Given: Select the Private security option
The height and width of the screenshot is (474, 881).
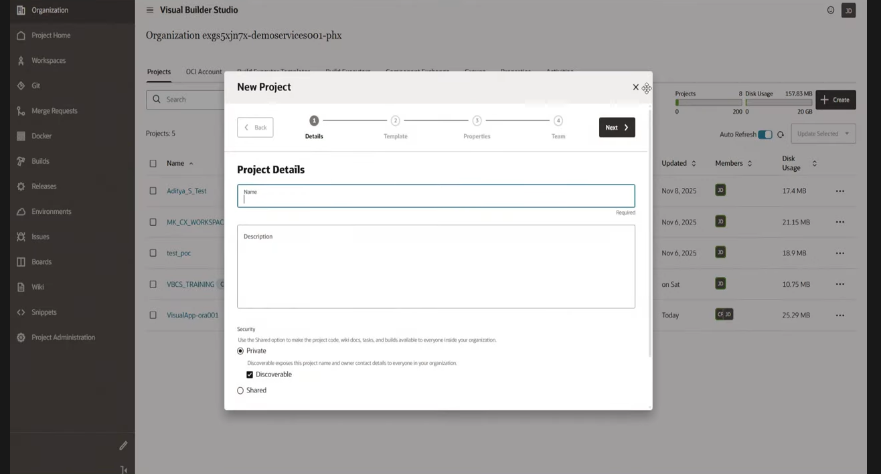Looking at the screenshot, I should (x=240, y=351).
